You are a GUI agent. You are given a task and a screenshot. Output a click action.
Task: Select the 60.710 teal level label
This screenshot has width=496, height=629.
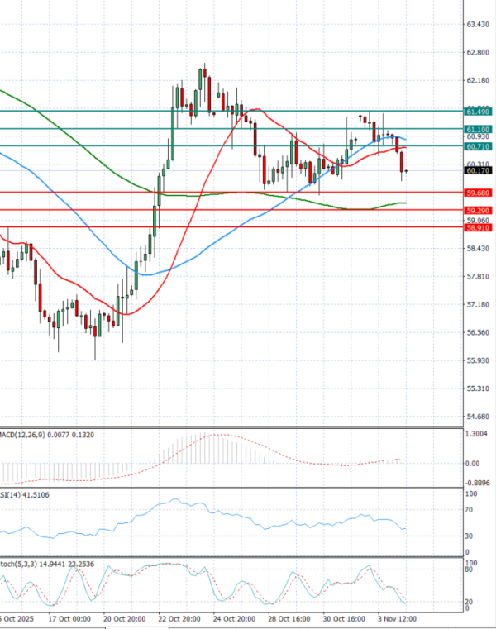pyautogui.click(x=479, y=146)
